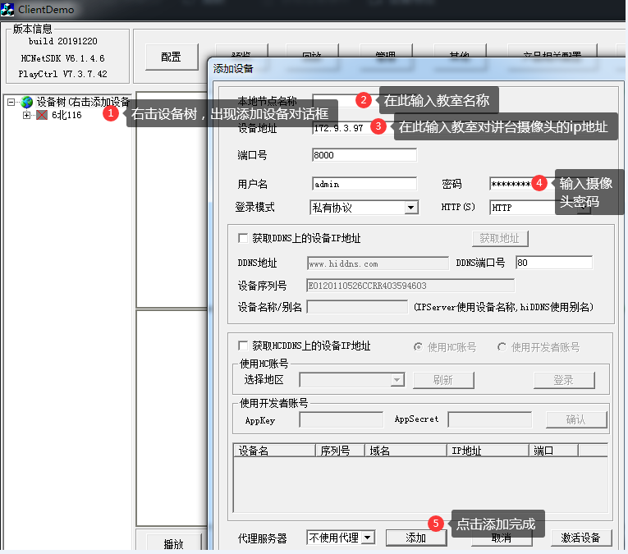Select the globe icon of 设备树 root
The height and width of the screenshot is (554, 628).
point(27,103)
